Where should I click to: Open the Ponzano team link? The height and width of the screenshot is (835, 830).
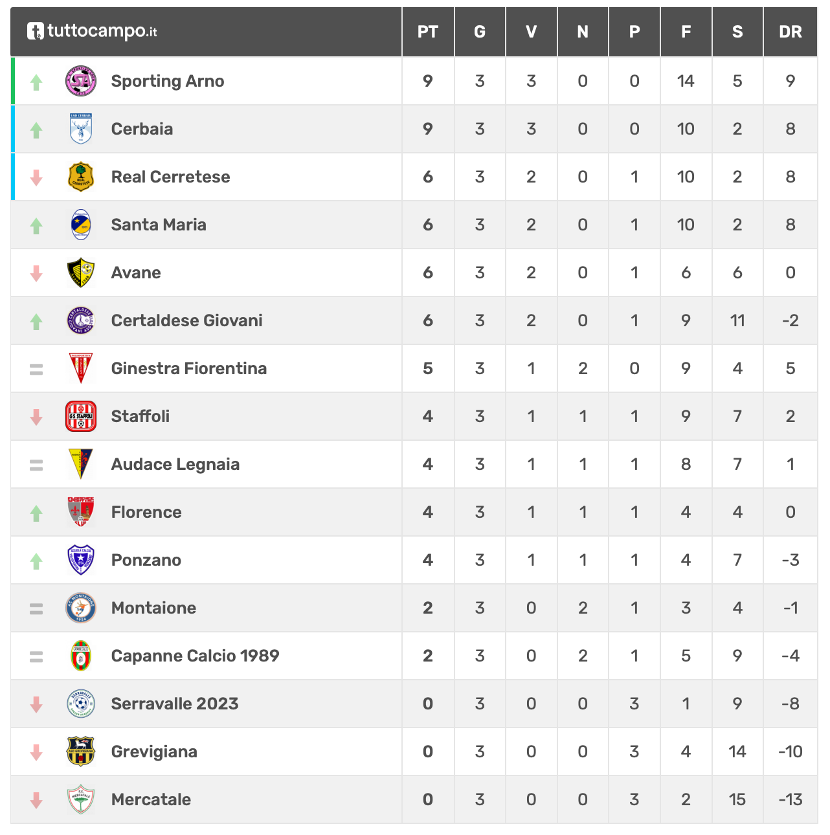[146, 560]
